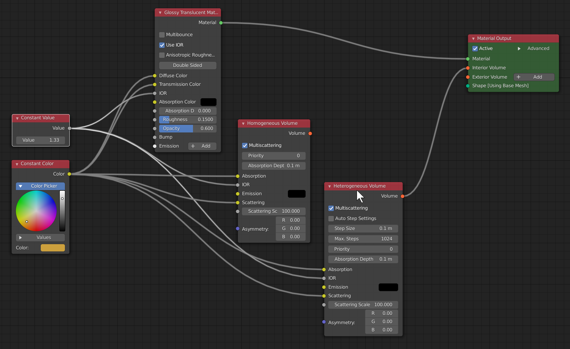Click the Heterogeneous Volume output socket
Viewport: 570px width, 349px height.
tap(403, 196)
